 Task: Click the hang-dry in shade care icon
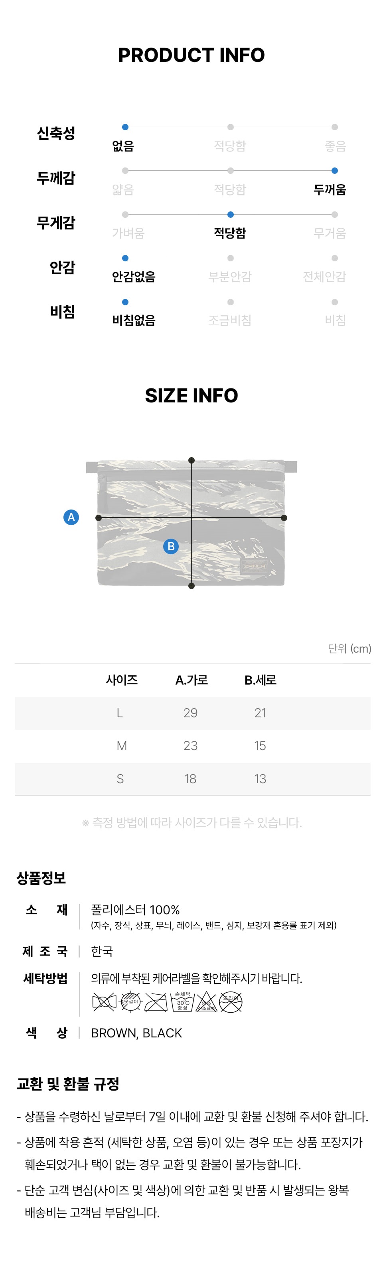point(131,1001)
